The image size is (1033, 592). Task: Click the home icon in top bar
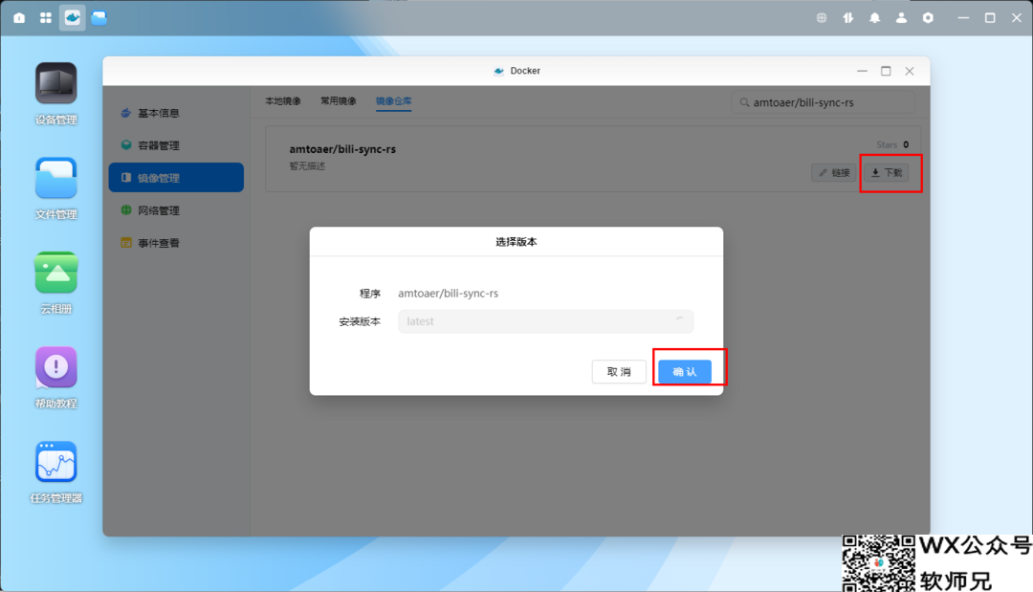19,17
